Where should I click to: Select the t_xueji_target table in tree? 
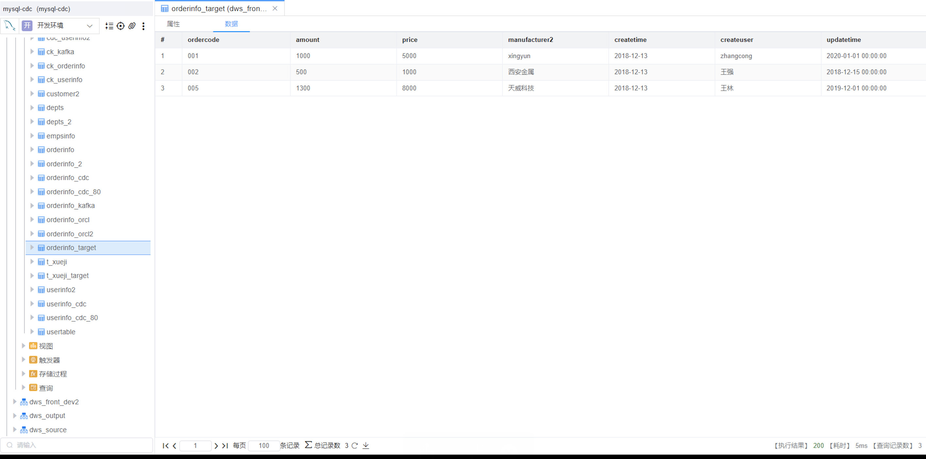[68, 276]
